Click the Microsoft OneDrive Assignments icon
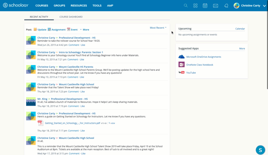This screenshot has height=155, width=268. 182,57
